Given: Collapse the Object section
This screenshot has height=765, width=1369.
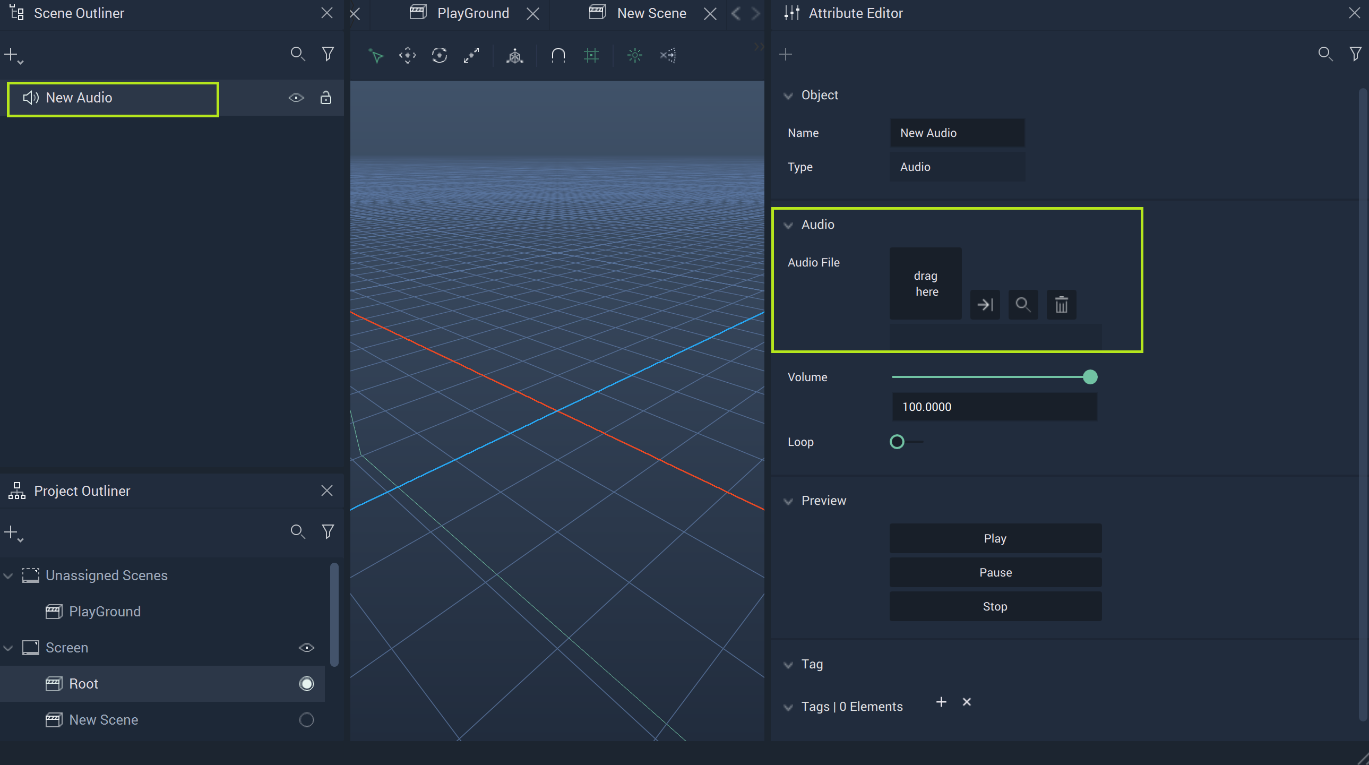Looking at the screenshot, I should click(788, 96).
